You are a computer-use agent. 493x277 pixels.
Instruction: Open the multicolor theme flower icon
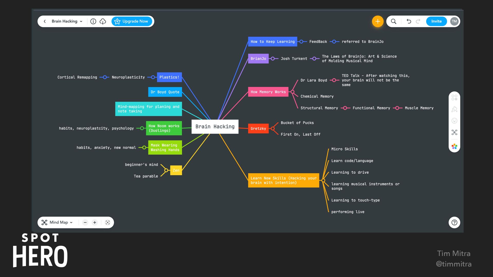(454, 146)
